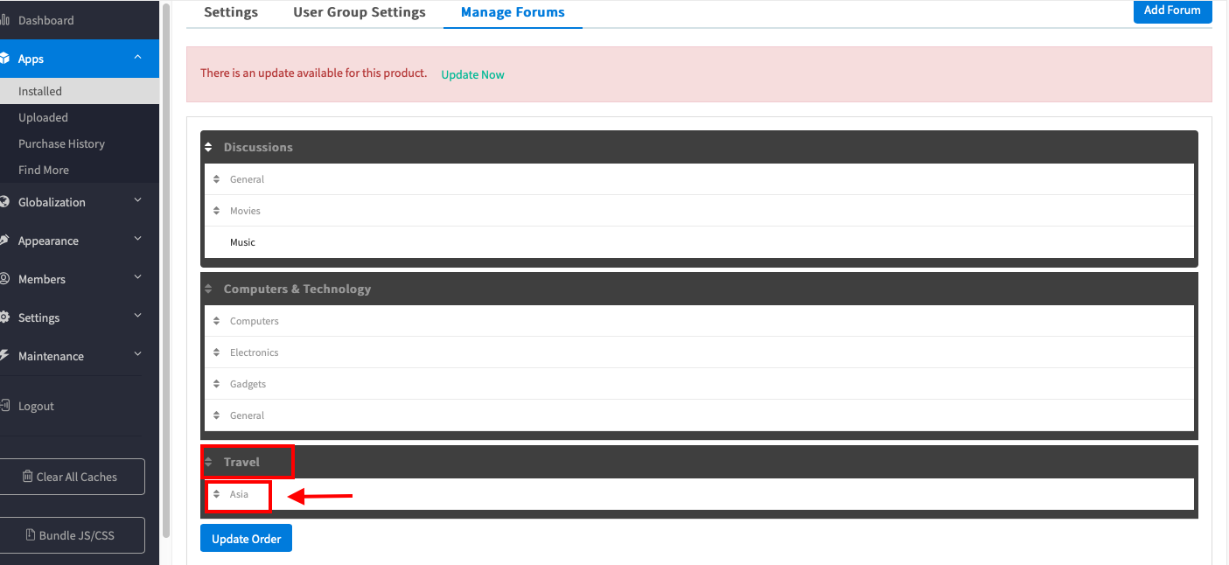Click the Travel category title
The width and height of the screenshot is (1229, 565).
[241, 462]
